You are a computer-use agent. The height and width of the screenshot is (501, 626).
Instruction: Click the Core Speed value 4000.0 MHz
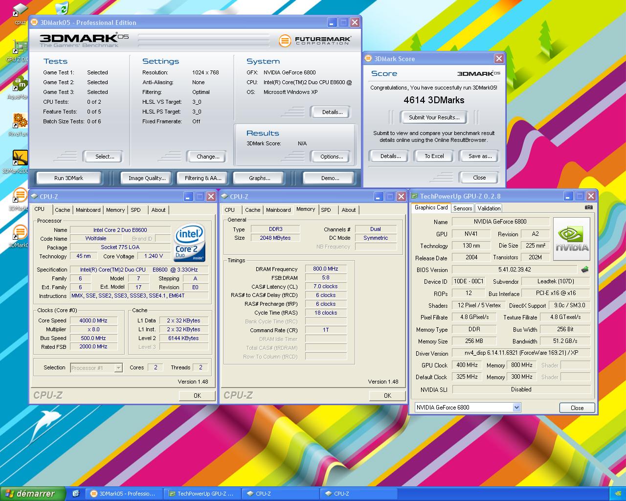(93, 320)
